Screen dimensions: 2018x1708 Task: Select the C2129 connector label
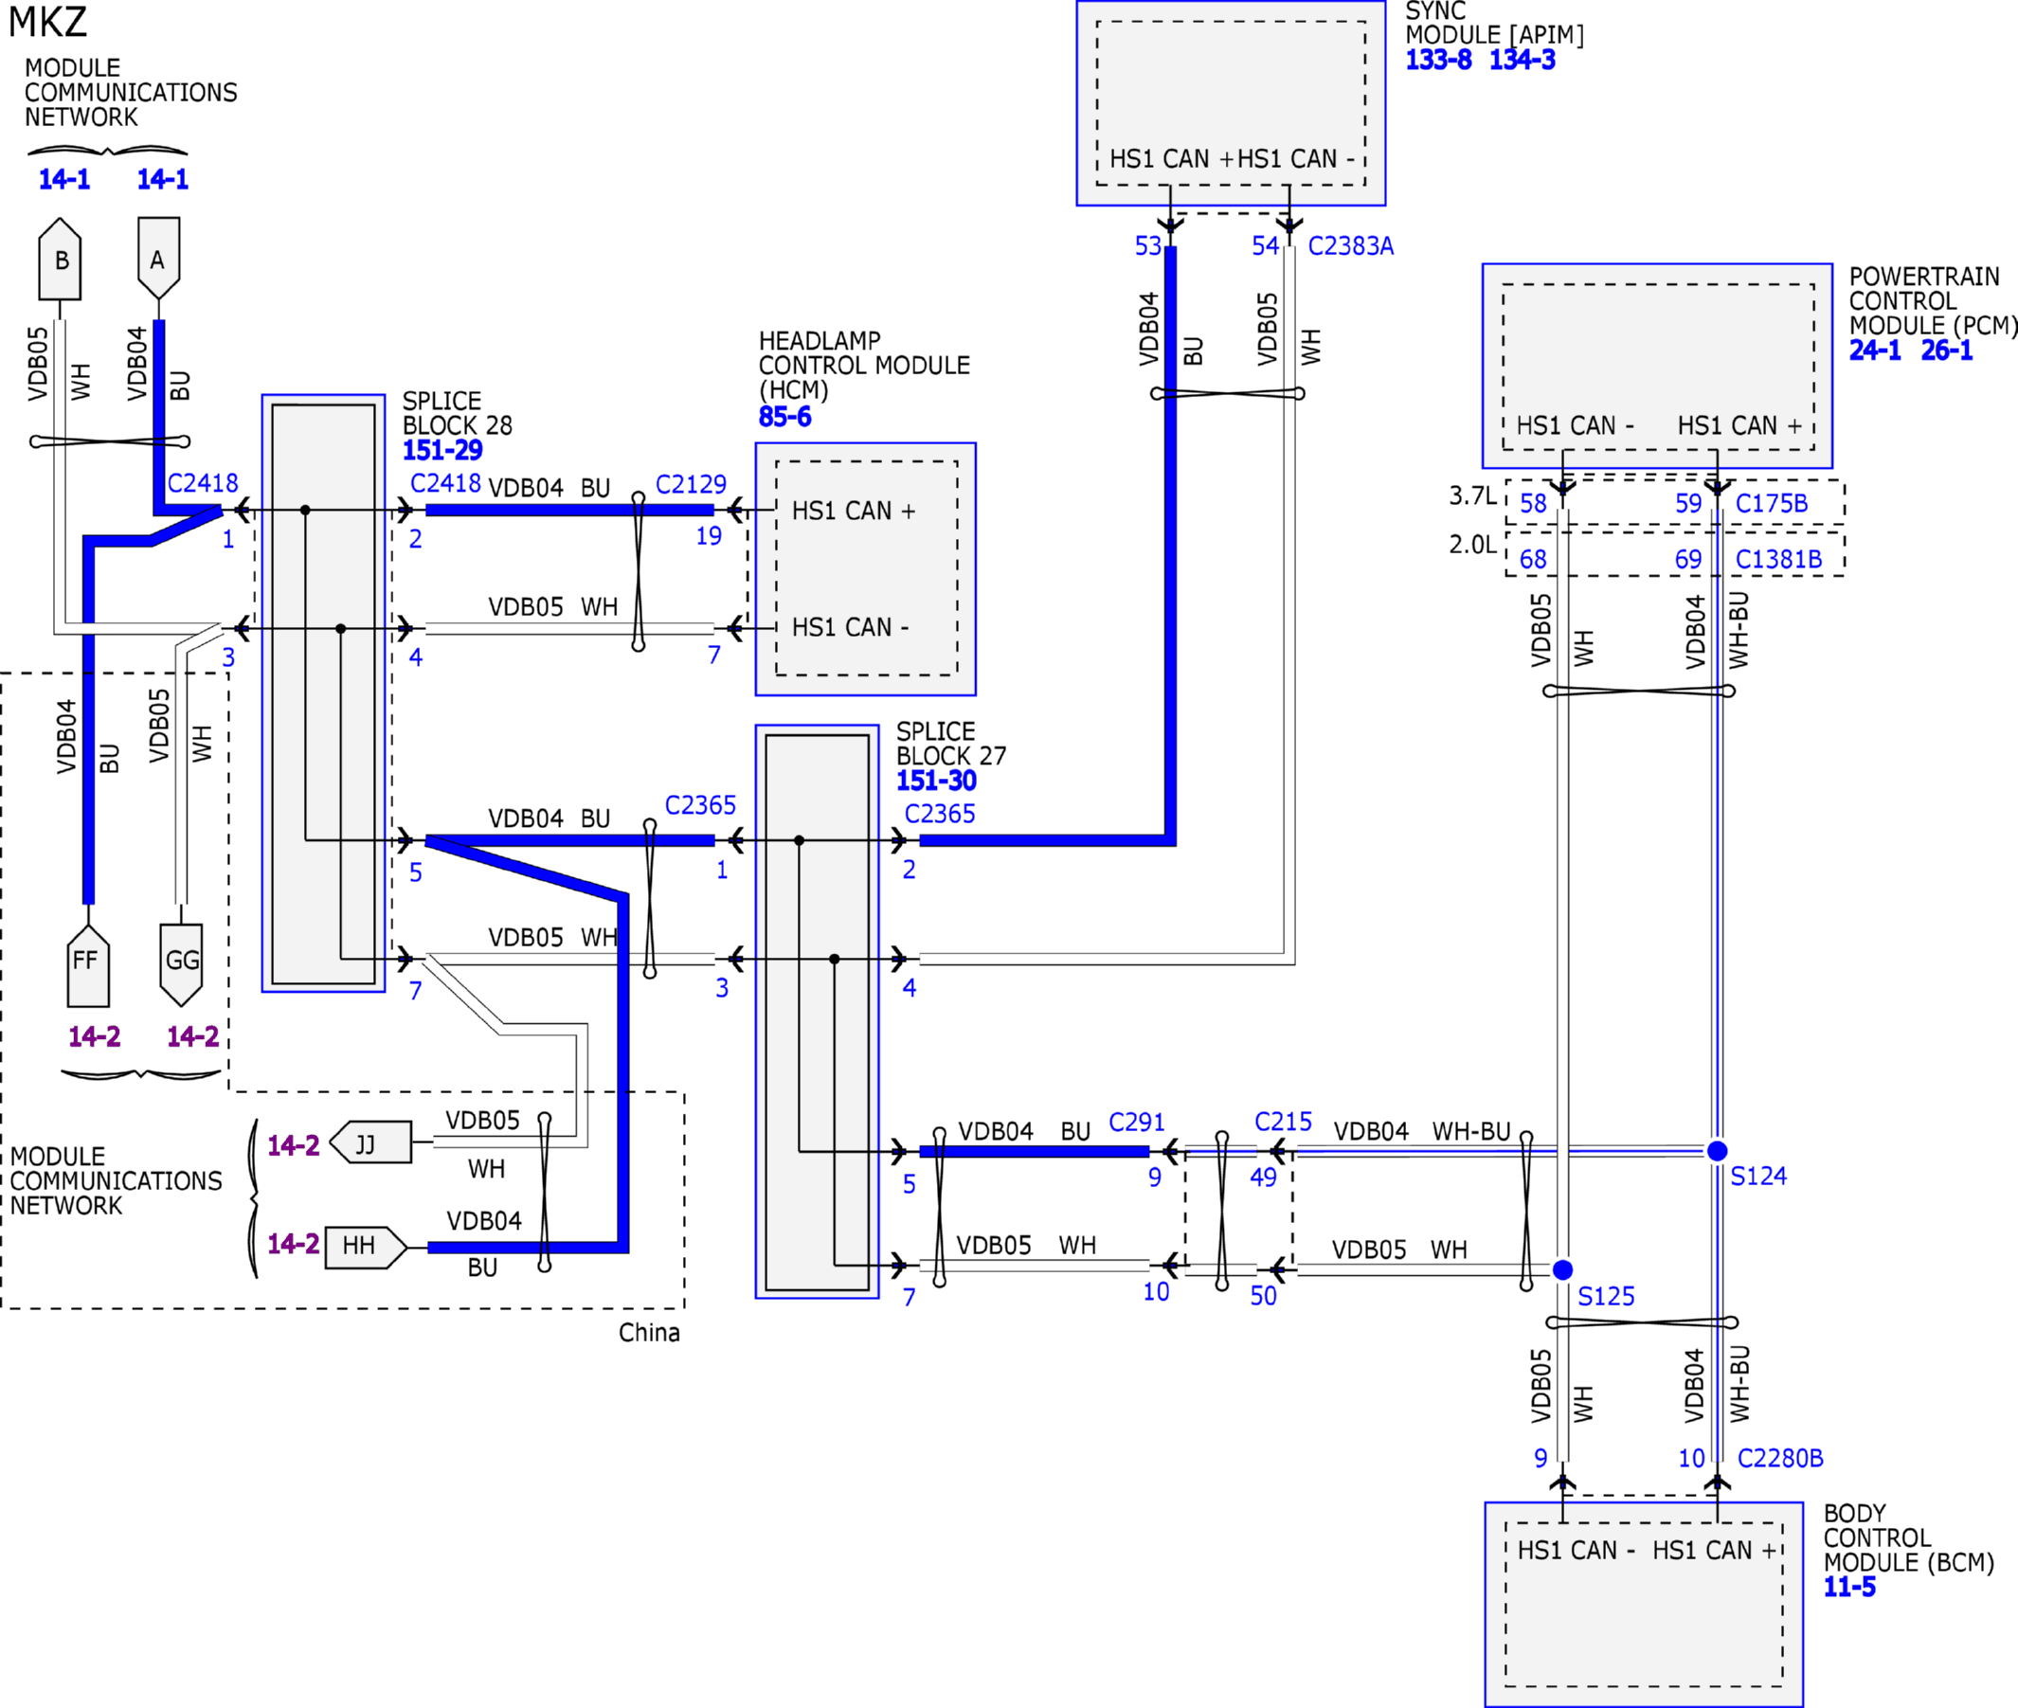(692, 484)
